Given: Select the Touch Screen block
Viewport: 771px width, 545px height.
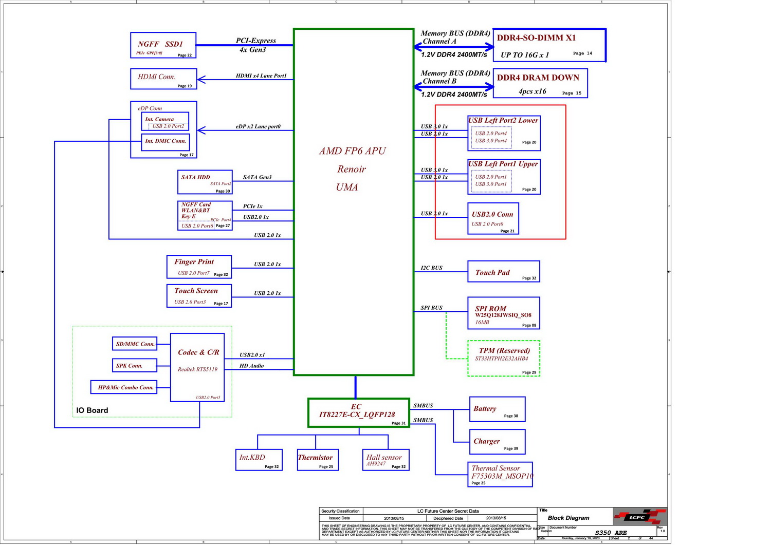Looking at the screenshot, I should pos(199,296).
